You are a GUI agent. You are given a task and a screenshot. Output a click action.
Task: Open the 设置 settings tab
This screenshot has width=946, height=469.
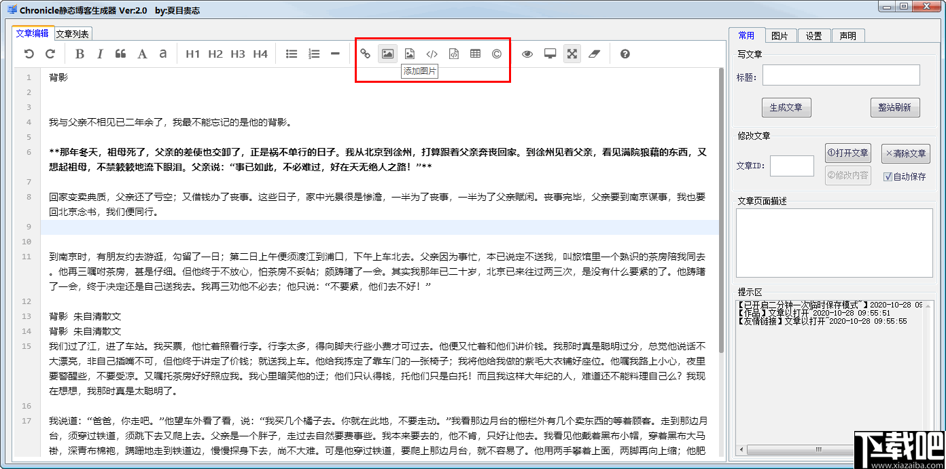click(814, 36)
